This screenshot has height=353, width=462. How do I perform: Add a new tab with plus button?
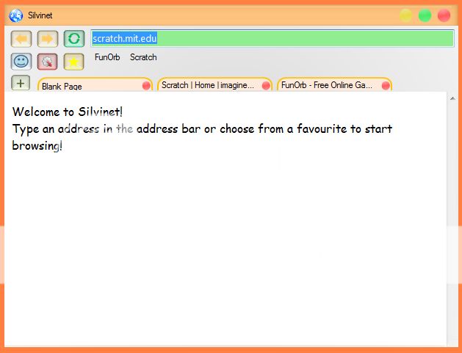pos(21,83)
